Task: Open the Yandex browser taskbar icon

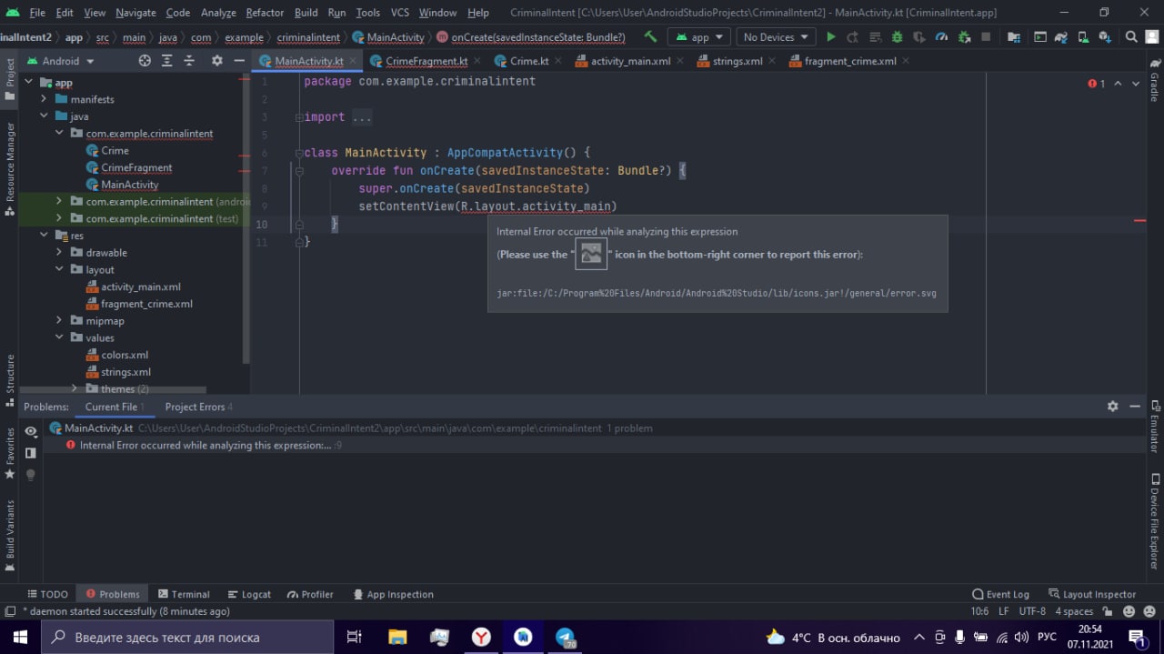Action: (x=481, y=637)
